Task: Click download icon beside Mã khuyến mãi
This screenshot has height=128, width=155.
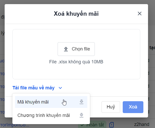Action: [81, 102]
